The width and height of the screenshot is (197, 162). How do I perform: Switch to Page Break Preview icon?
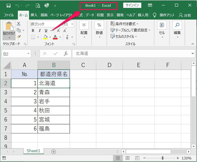point(137,158)
